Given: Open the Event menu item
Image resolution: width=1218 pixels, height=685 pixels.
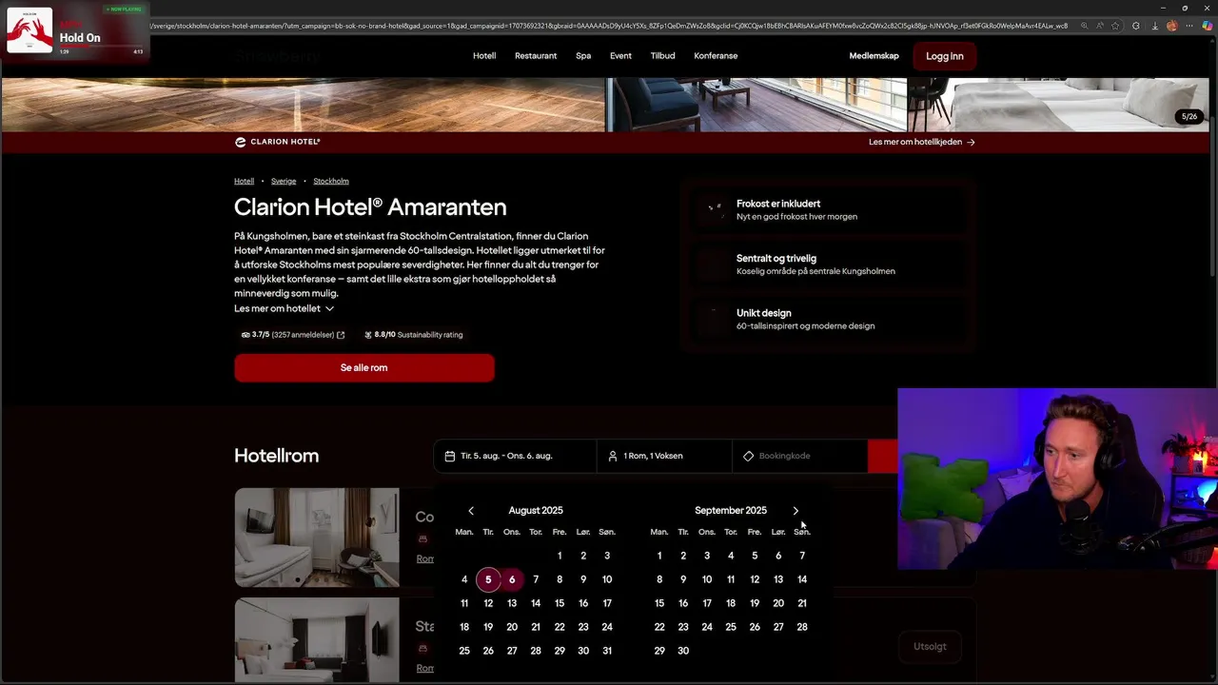Looking at the screenshot, I should coord(620,56).
